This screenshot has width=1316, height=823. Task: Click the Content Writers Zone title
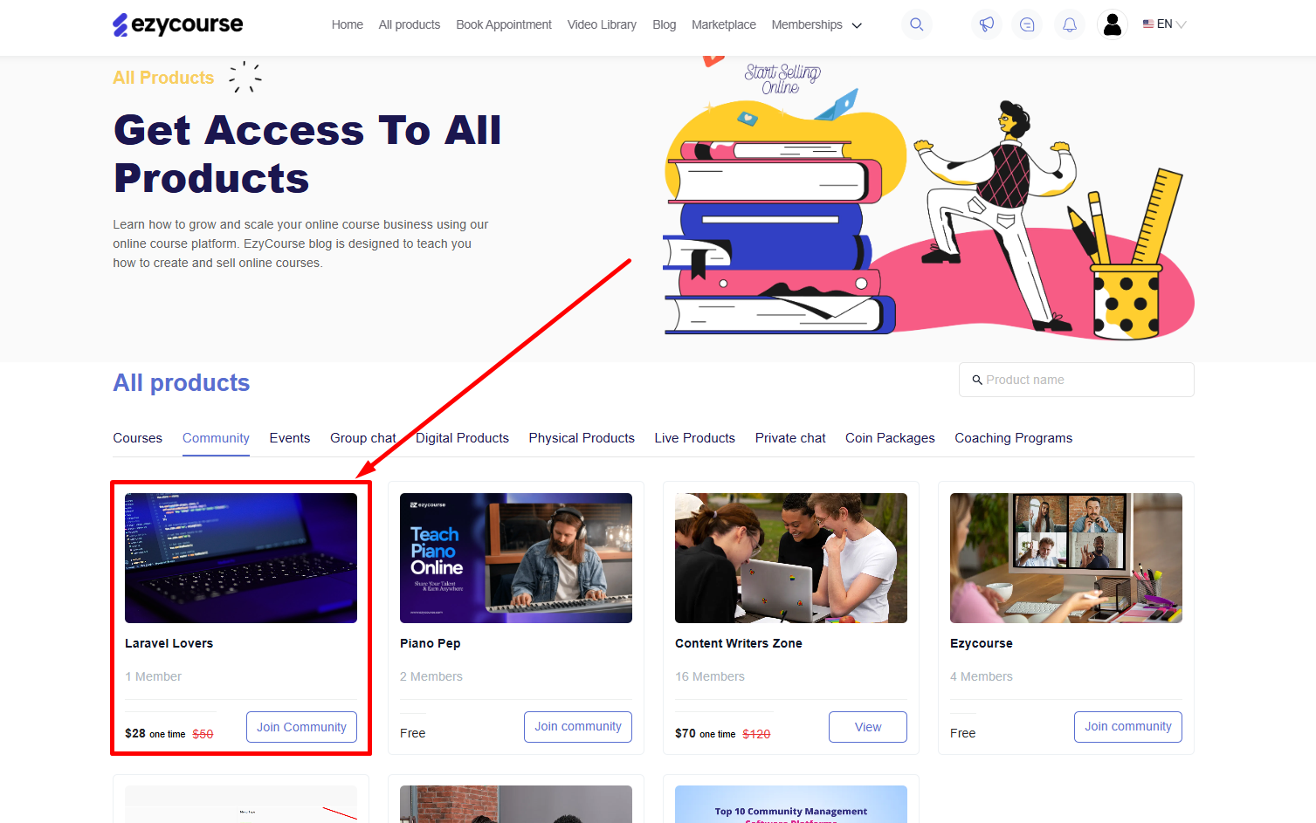738,643
